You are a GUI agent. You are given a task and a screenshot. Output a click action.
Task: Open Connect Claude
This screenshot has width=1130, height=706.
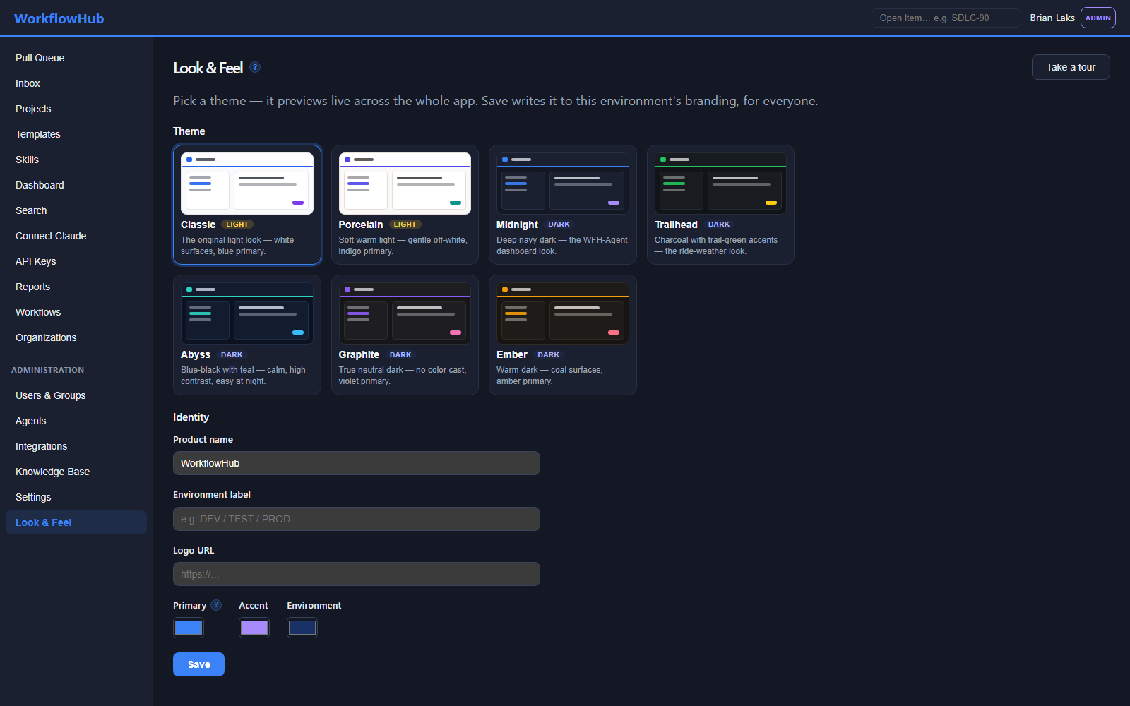pos(76,236)
